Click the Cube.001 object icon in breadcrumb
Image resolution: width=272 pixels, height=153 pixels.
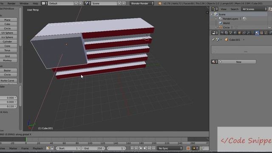coord(226,40)
